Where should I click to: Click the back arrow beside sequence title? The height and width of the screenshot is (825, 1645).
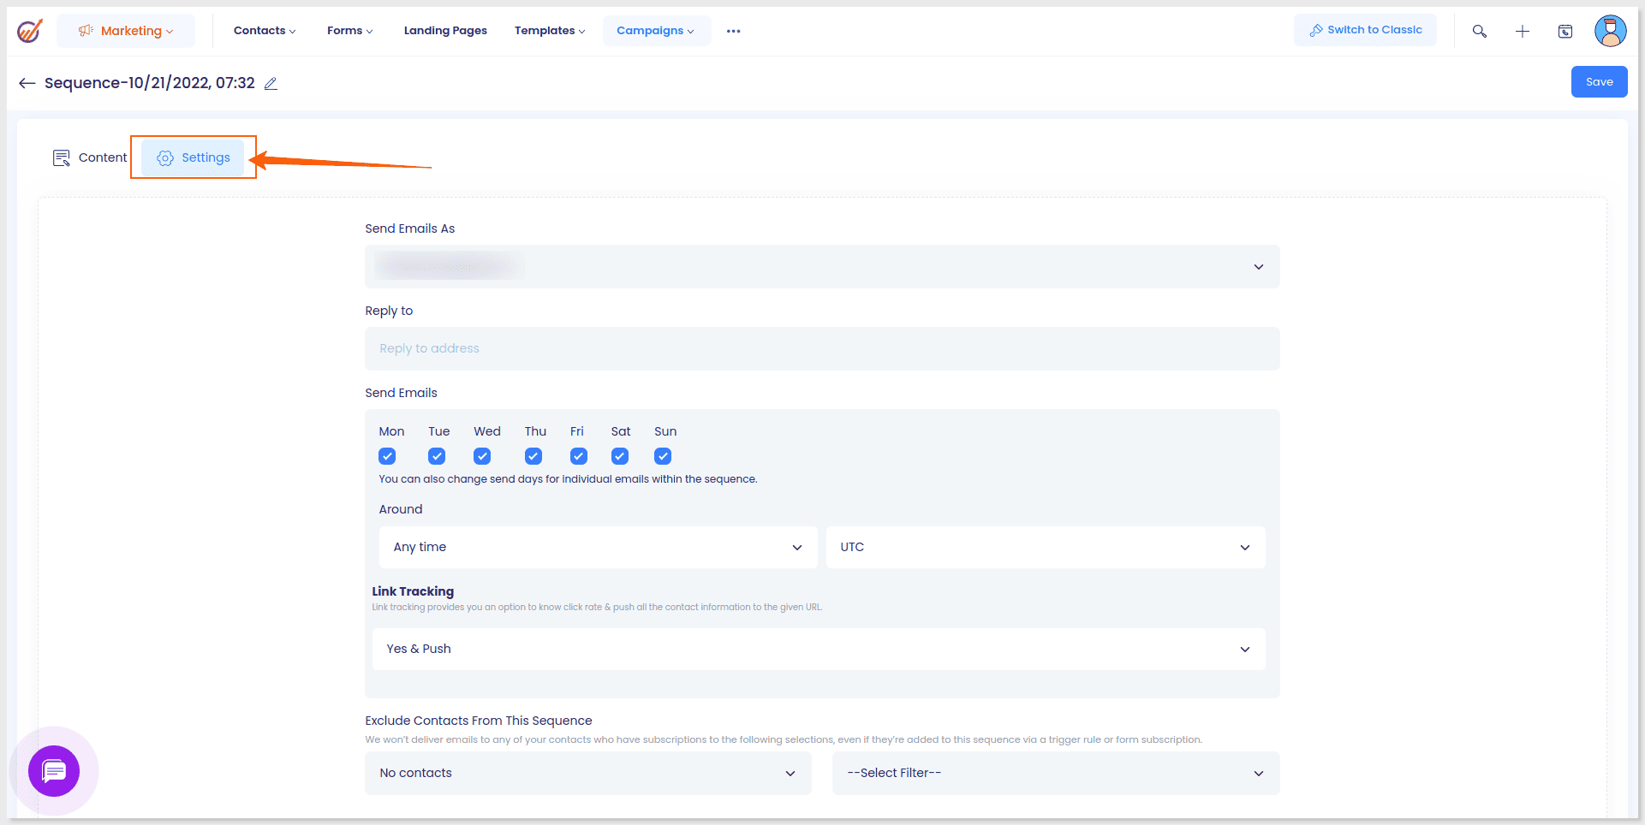coord(27,83)
